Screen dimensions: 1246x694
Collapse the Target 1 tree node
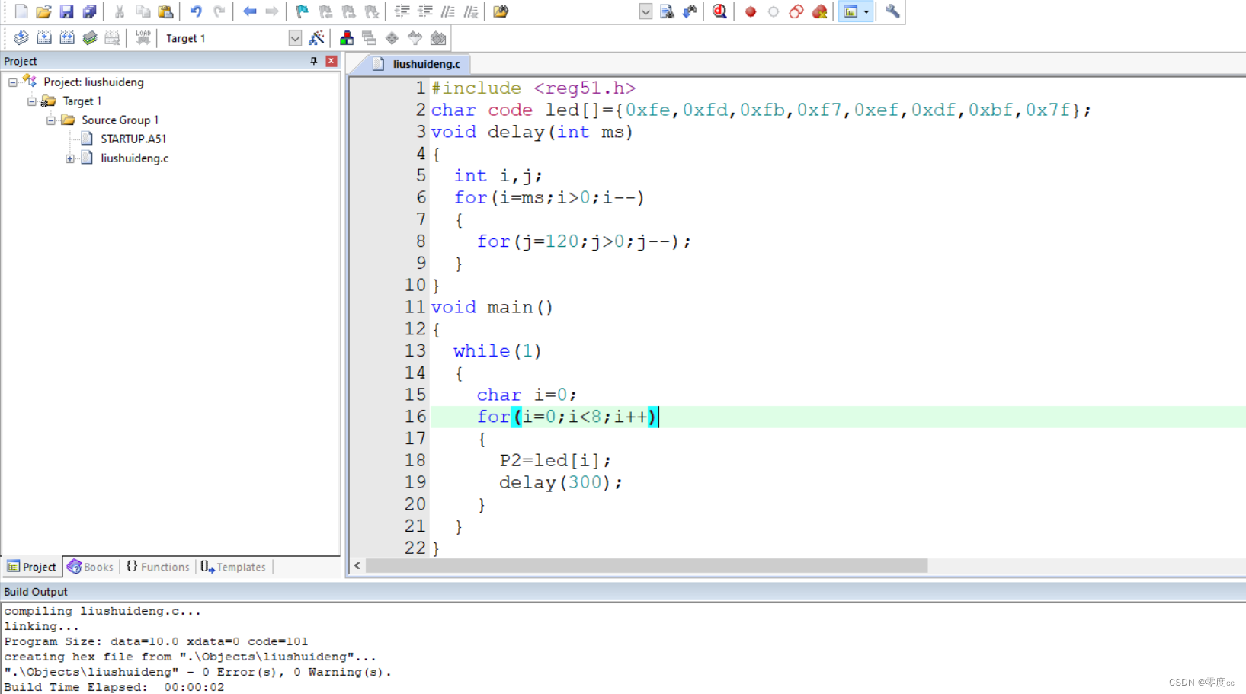pyautogui.click(x=32, y=101)
